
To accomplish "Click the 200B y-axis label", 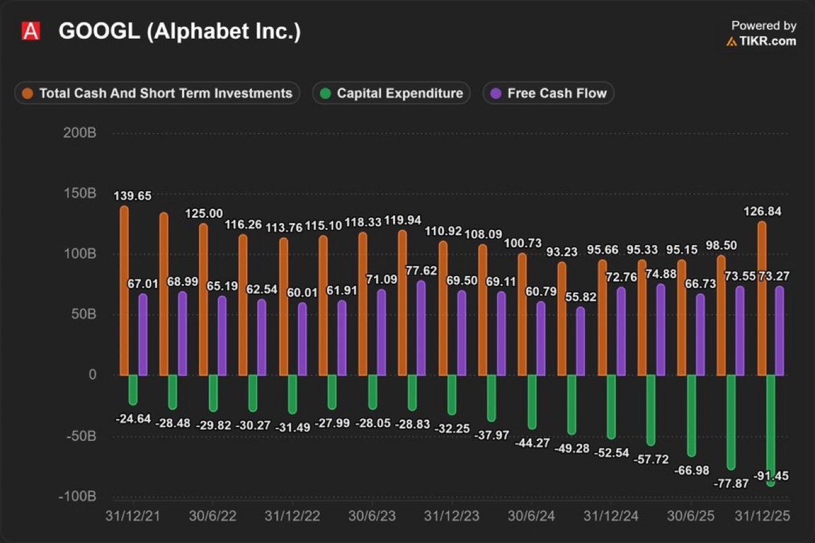I will (x=82, y=133).
